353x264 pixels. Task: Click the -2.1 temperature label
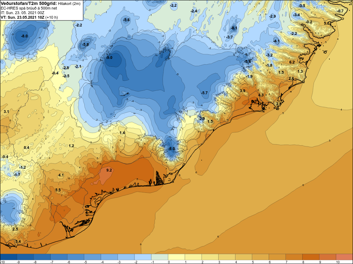(x=78, y=66)
